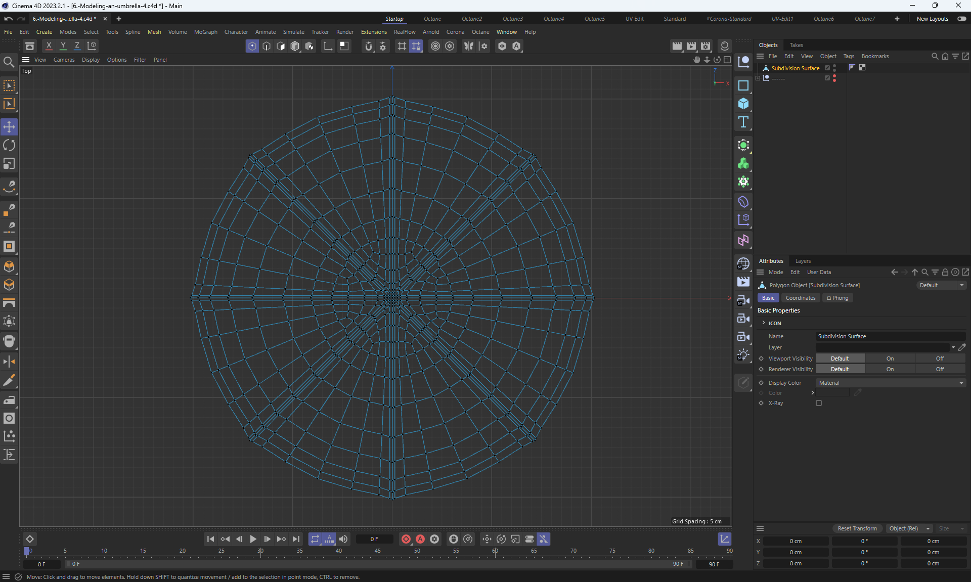Switch to the Coordinates tab
This screenshot has width=971, height=582.
[x=800, y=298]
